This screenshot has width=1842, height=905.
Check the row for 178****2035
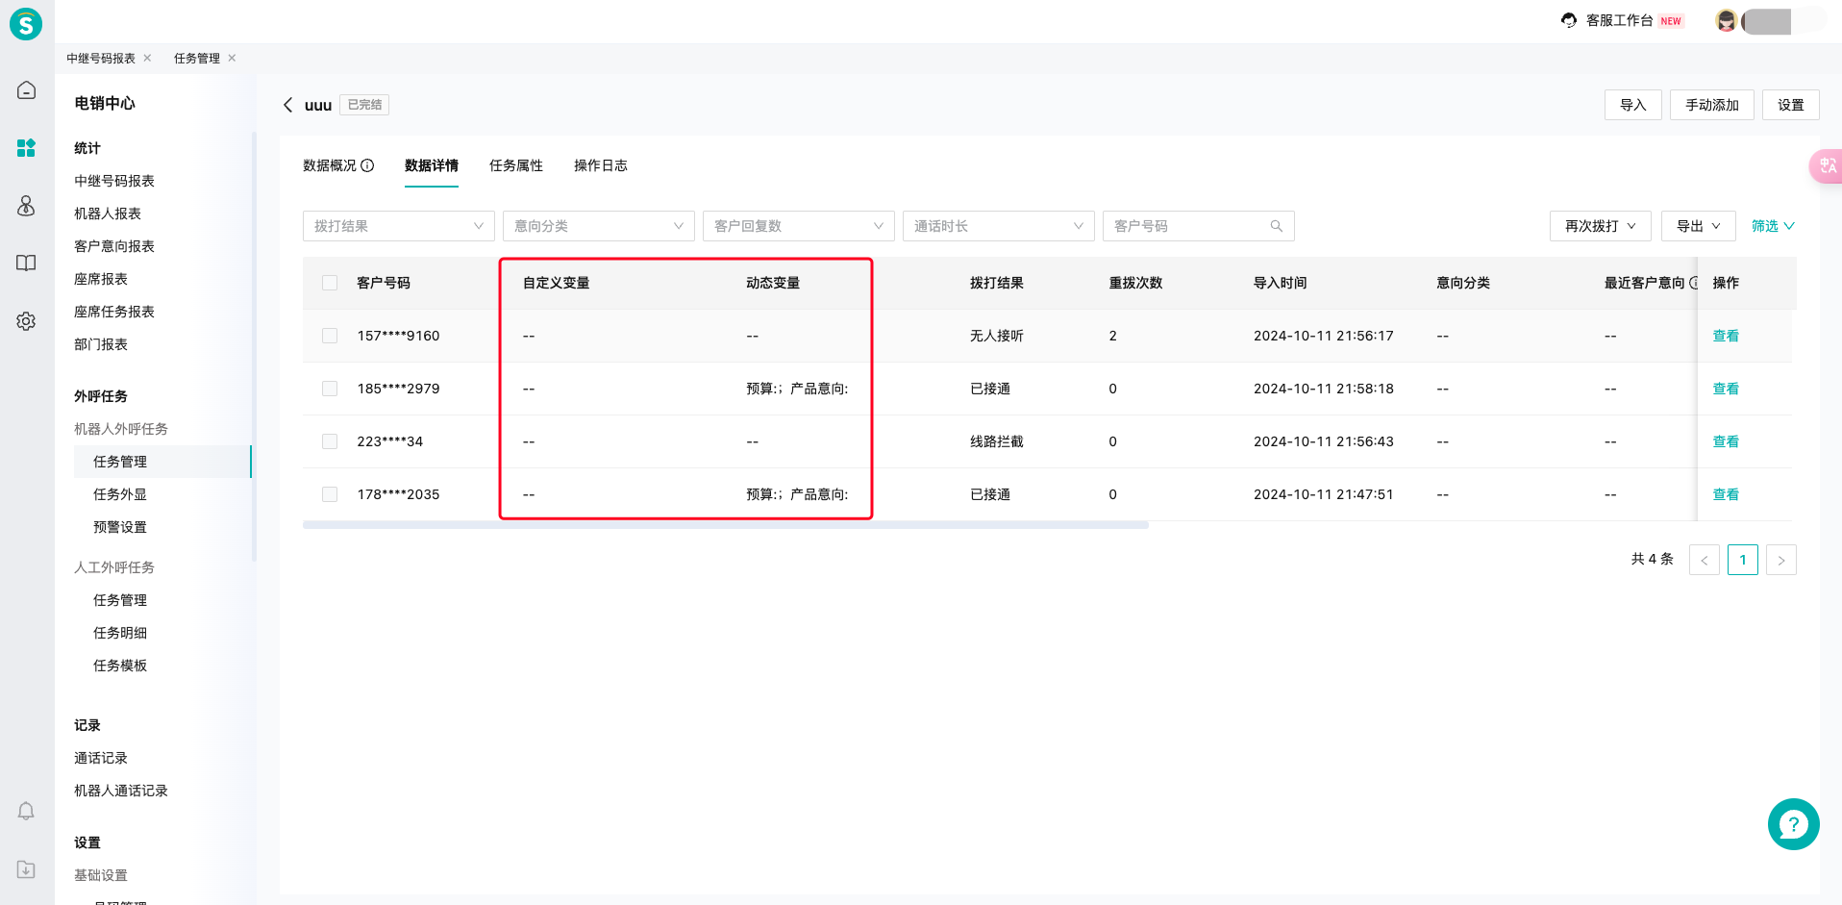(x=330, y=494)
